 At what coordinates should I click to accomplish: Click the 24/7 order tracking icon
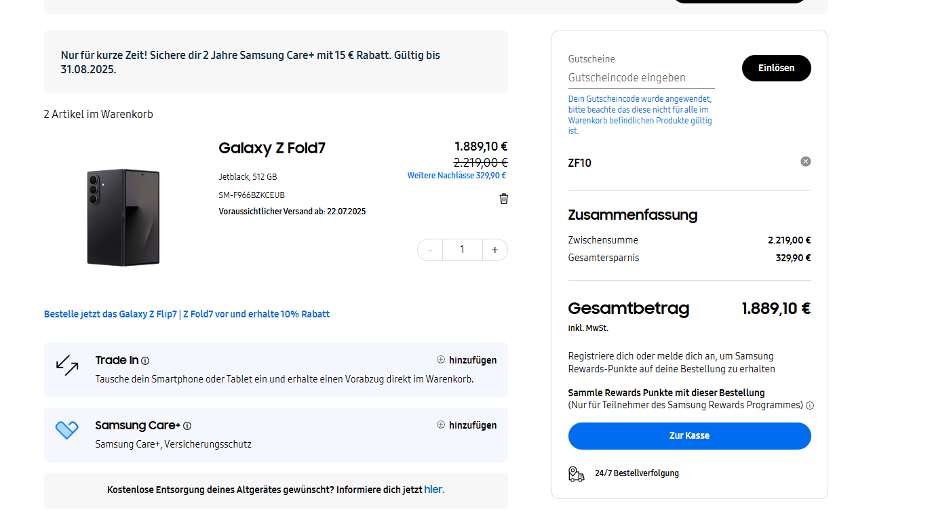[577, 473]
